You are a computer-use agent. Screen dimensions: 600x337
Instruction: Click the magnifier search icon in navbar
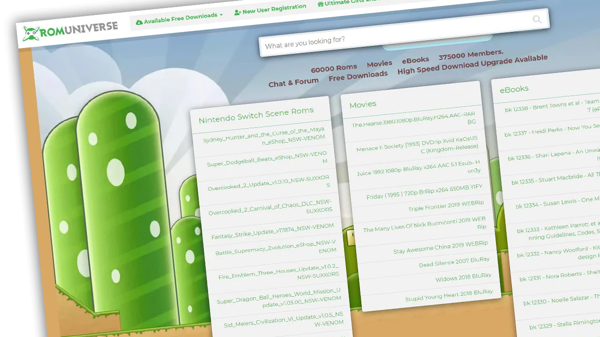(x=537, y=19)
